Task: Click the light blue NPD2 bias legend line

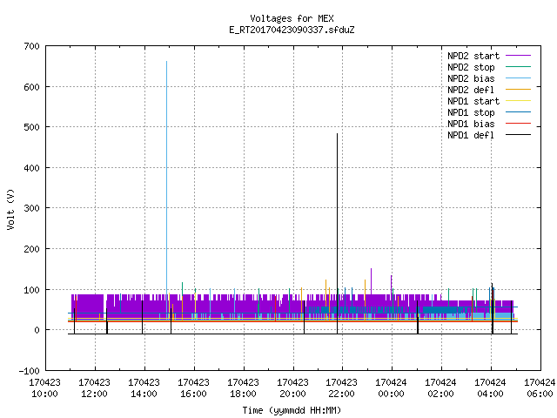Action: (519, 78)
